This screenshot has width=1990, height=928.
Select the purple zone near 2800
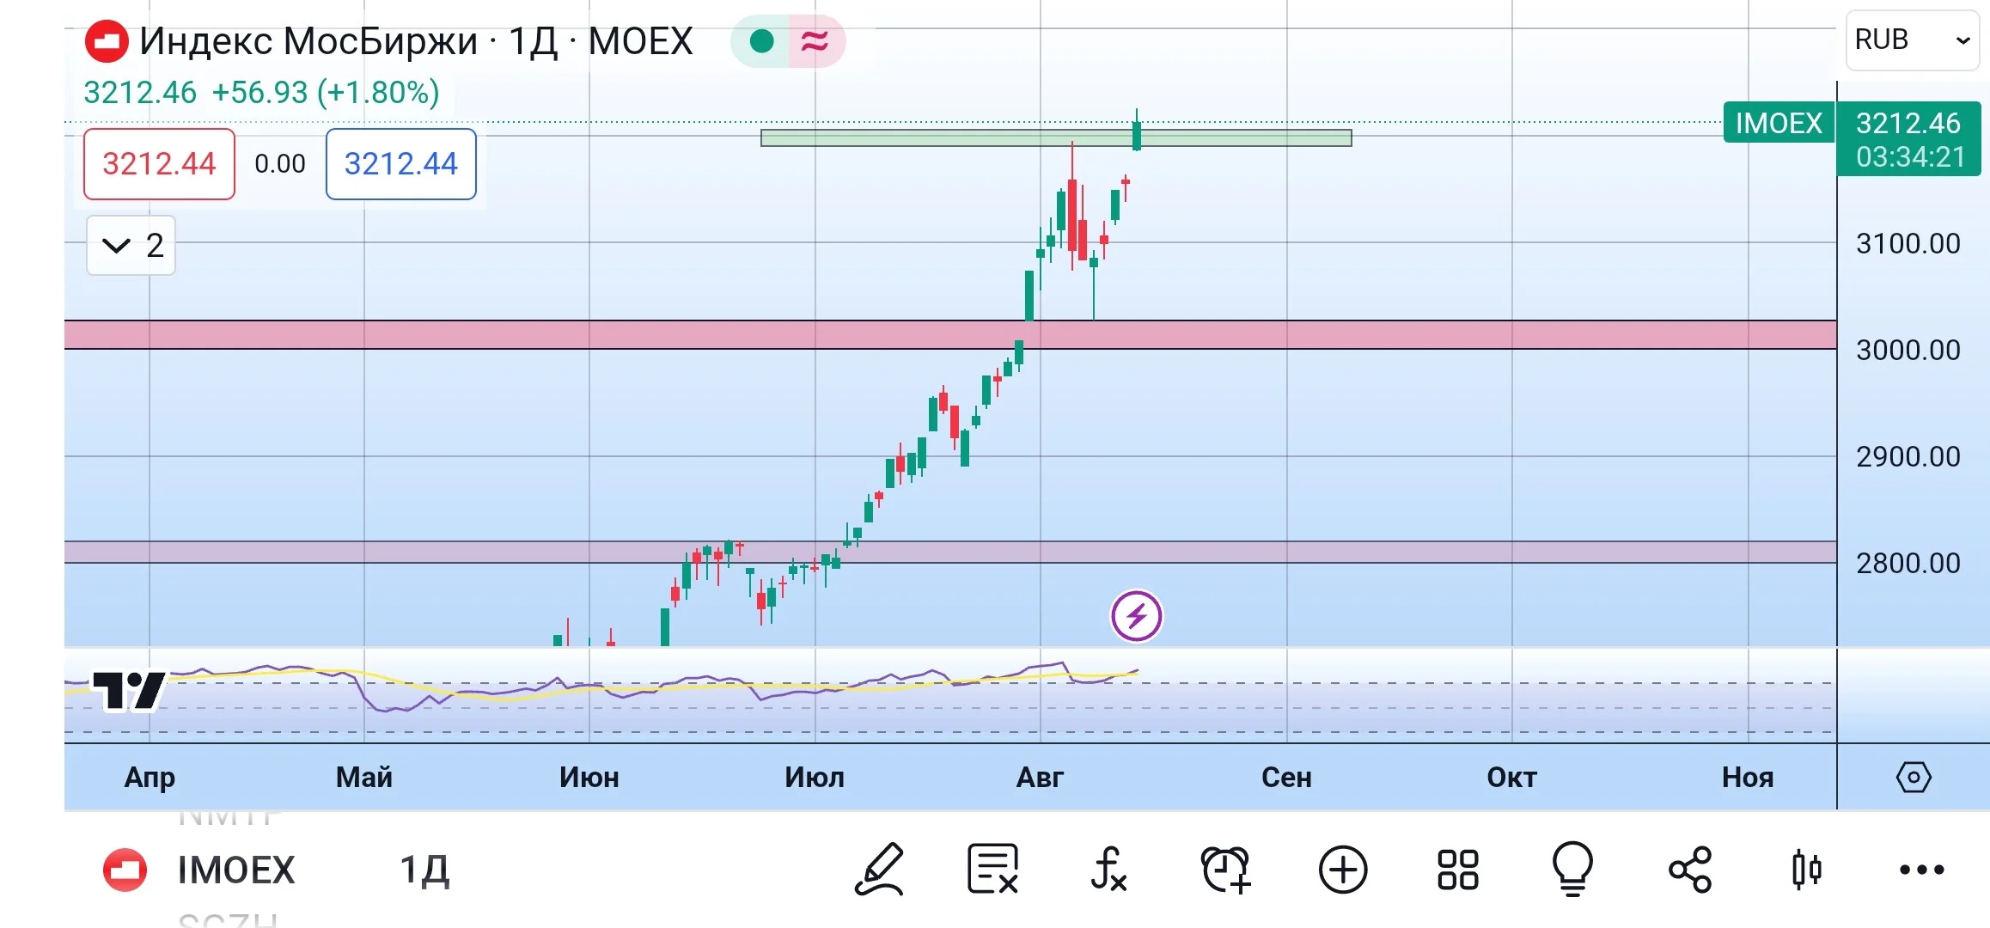[950, 553]
